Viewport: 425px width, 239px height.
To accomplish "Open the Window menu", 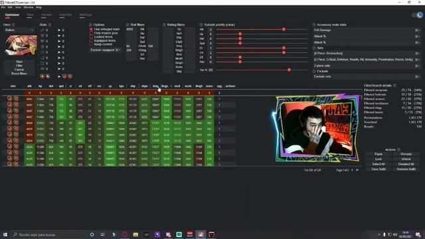I will 29,7.
